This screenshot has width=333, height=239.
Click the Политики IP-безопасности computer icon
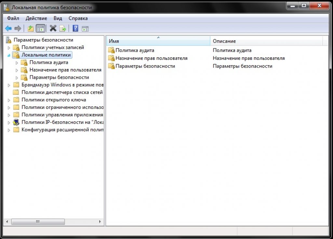click(16, 122)
